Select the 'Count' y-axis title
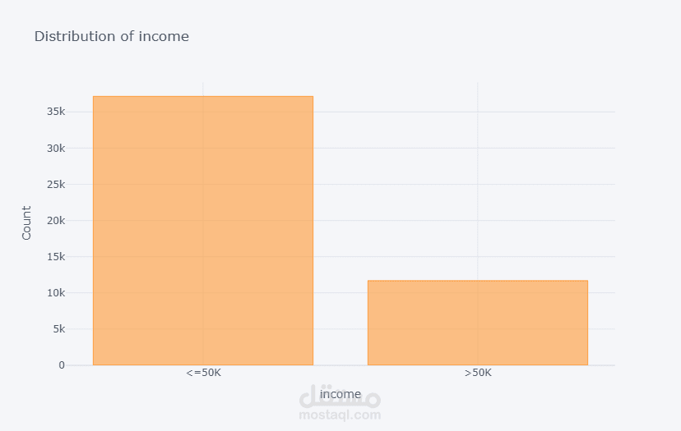 (x=26, y=222)
